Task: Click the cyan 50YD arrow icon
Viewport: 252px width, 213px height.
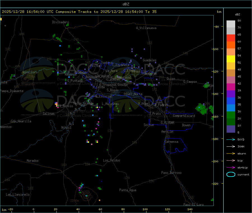Action: (231, 139)
